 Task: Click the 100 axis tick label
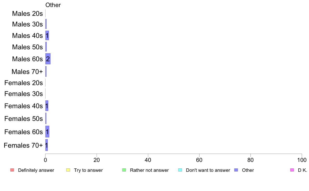pos(302,160)
